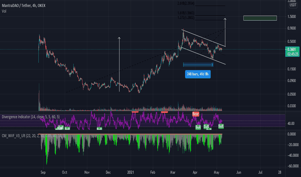The width and height of the screenshot is (301, 177).
Task: Click the 28 date label on time axis
Action: (280, 172)
